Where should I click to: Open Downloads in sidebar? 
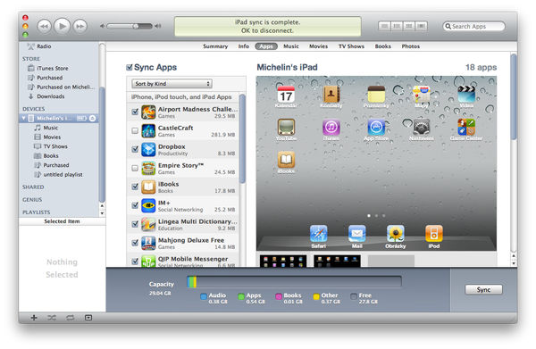point(50,96)
